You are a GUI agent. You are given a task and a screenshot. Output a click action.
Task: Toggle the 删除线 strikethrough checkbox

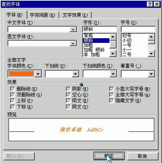click(12, 89)
